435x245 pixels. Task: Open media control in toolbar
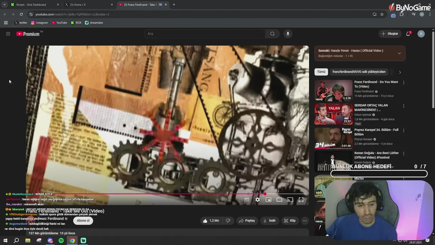coord(414,14)
